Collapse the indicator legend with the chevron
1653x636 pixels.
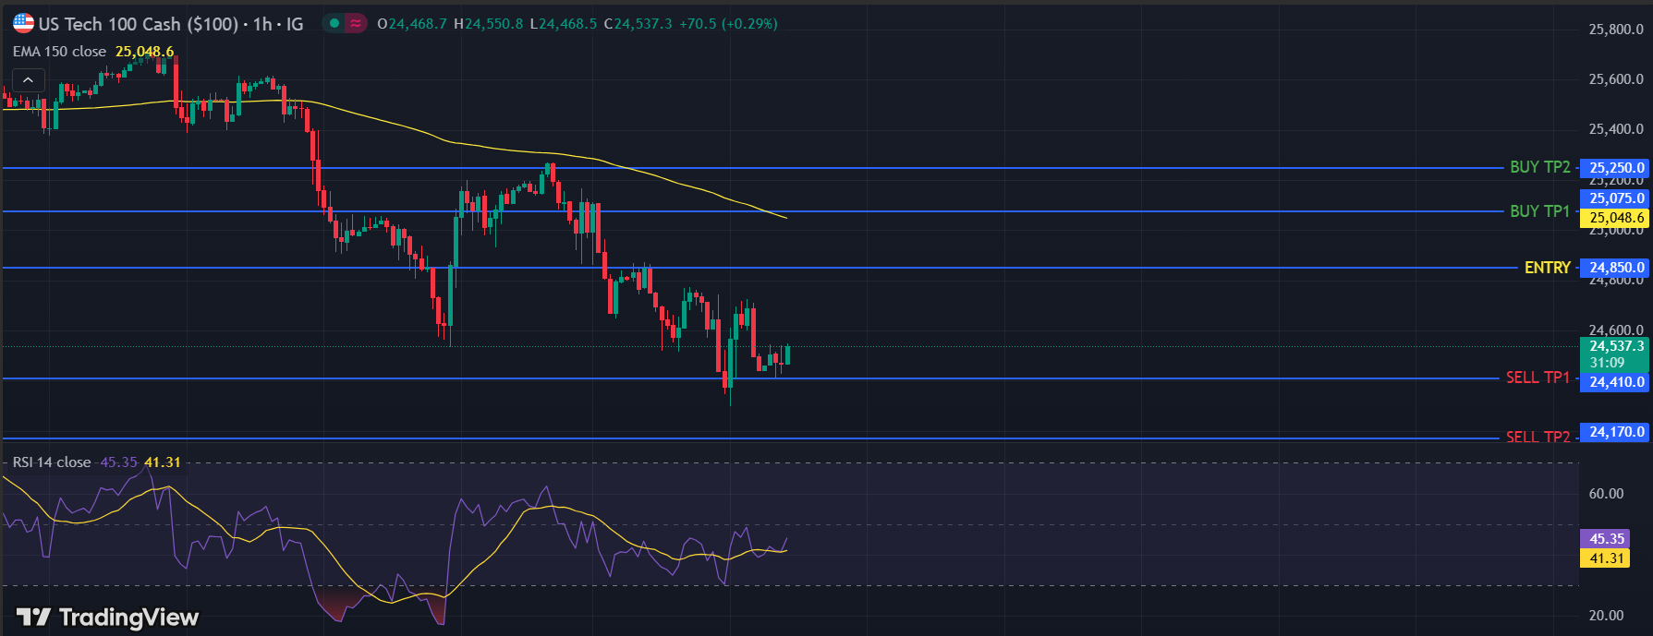click(28, 80)
